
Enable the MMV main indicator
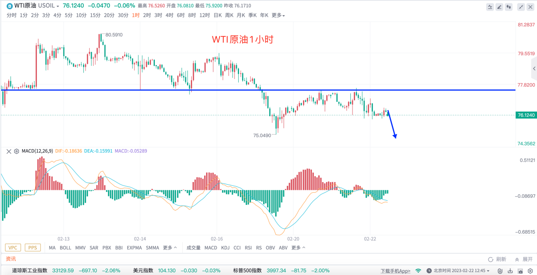pos(80,248)
